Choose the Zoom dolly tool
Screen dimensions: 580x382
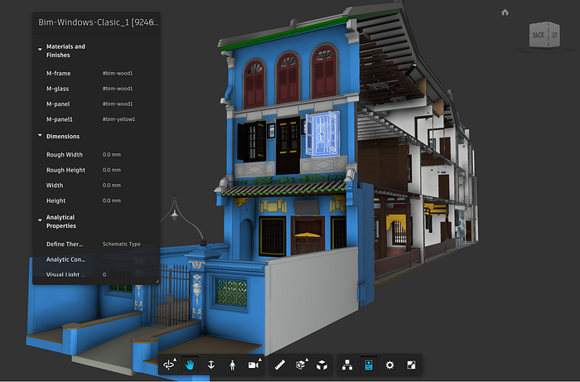(x=210, y=365)
